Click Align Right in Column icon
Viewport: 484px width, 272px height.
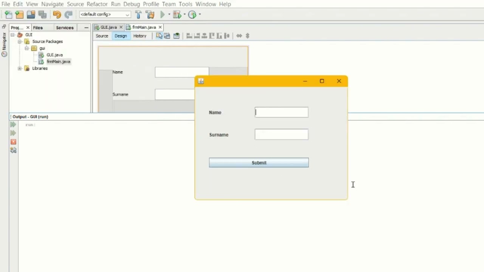[197, 36]
